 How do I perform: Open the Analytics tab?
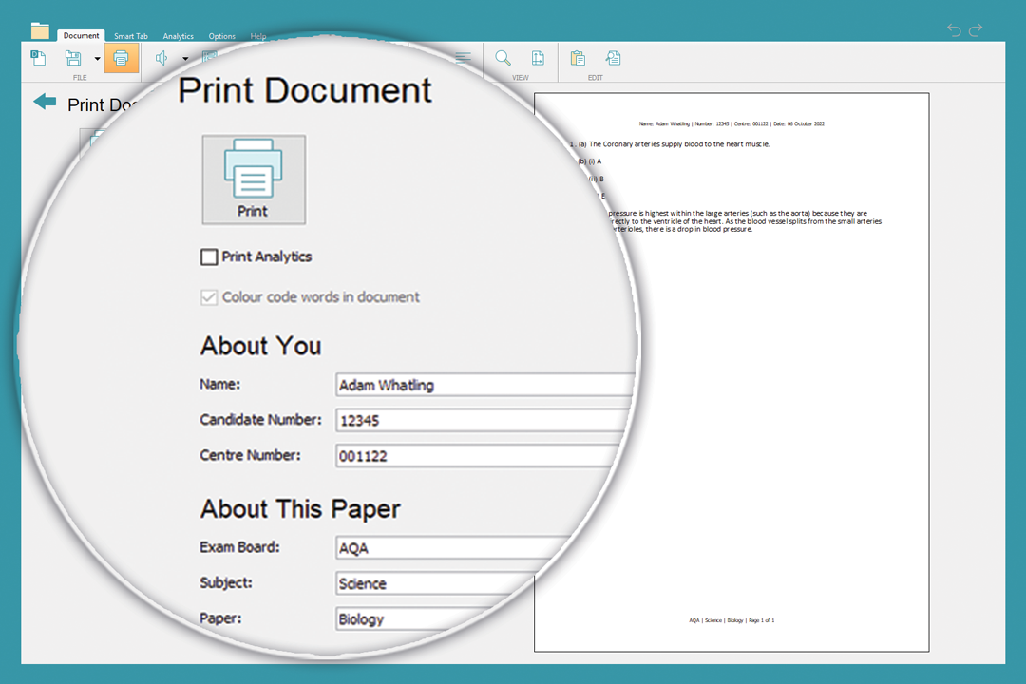[x=178, y=36]
